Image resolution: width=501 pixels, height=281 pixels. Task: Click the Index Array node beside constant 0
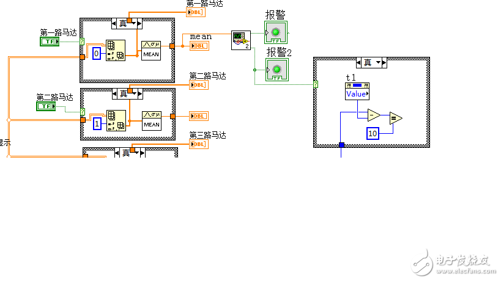click(116, 50)
